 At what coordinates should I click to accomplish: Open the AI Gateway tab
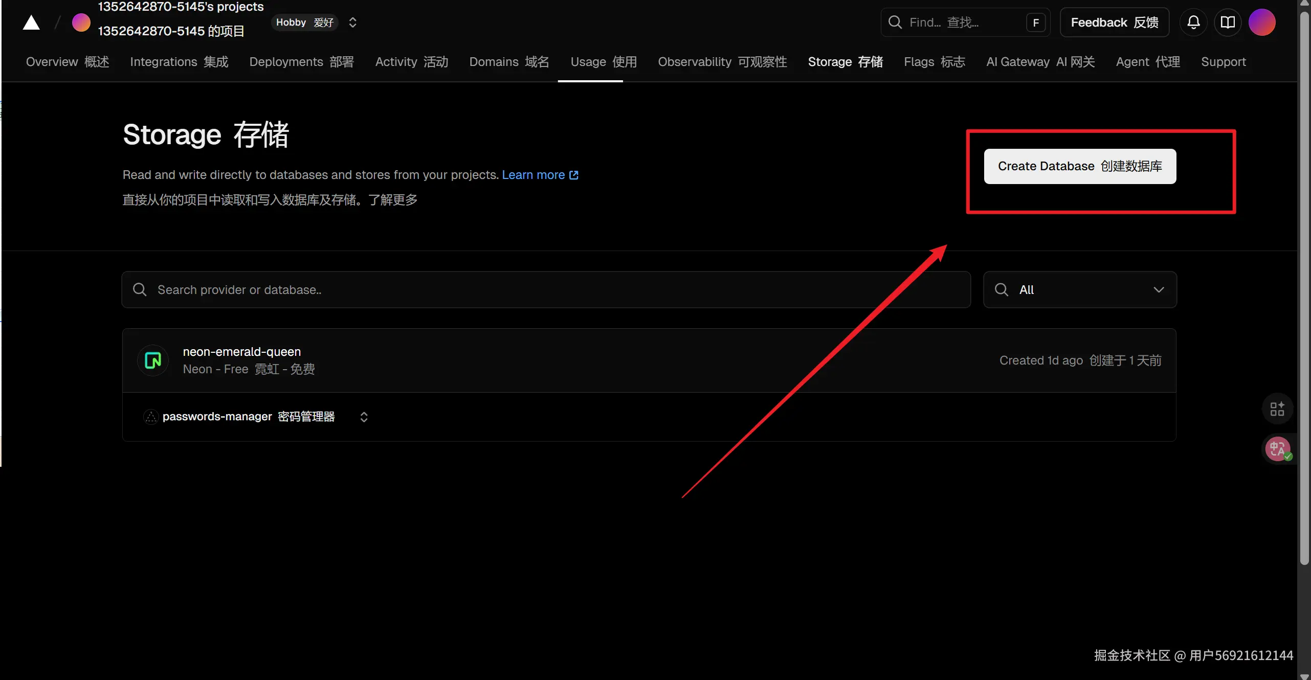(1040, 62)
